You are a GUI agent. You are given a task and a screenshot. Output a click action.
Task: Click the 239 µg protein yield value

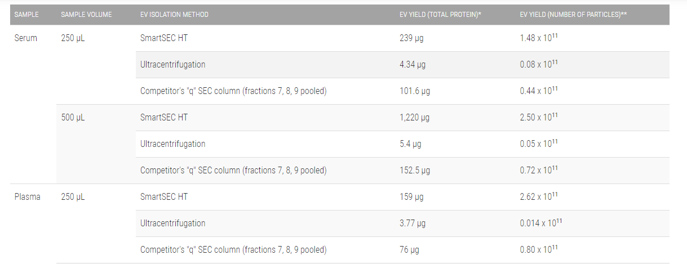(411, 38)
